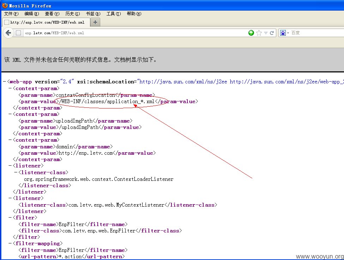Open a new tab with the plus button

coord(95,22)
